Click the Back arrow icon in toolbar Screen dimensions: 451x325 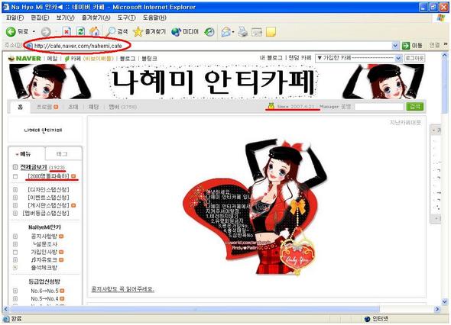[x=11, y=31]
